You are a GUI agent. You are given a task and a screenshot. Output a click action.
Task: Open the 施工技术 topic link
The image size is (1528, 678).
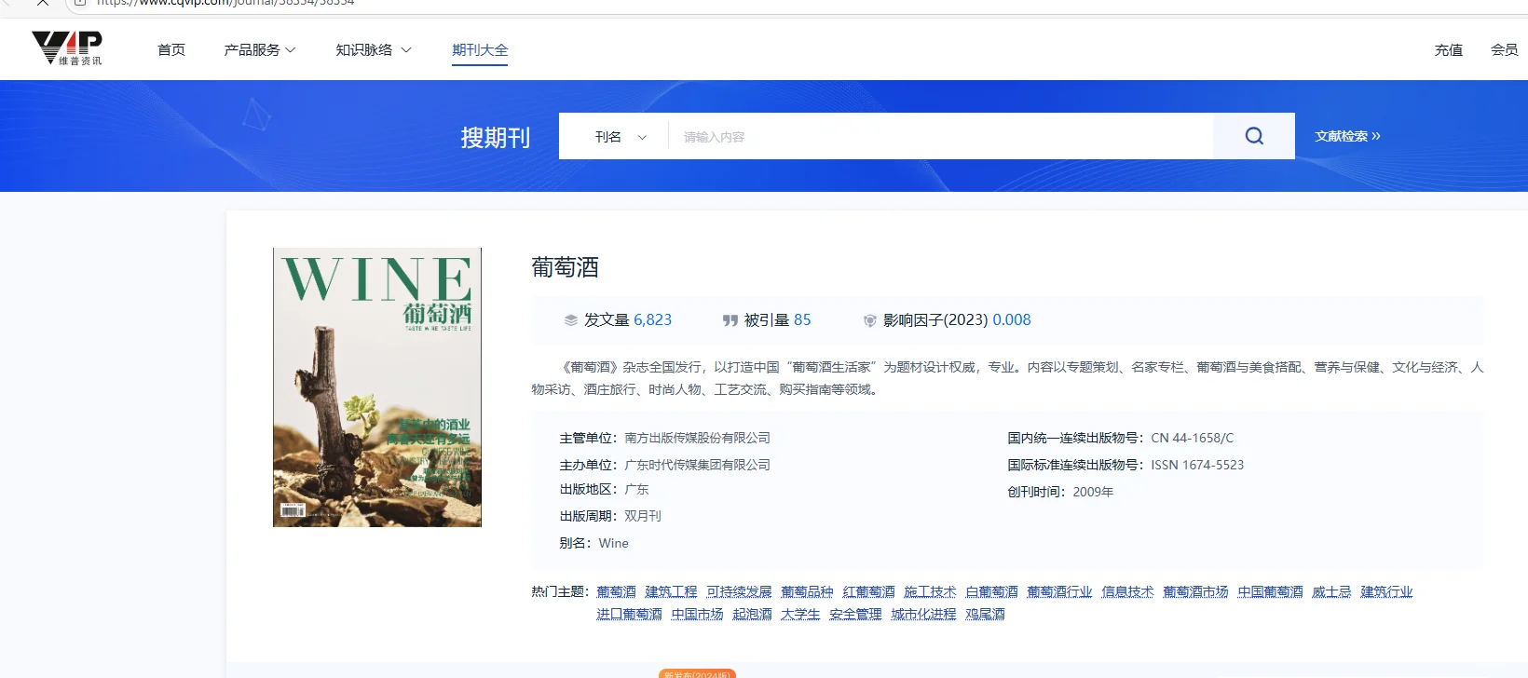[x=930, y=592]
